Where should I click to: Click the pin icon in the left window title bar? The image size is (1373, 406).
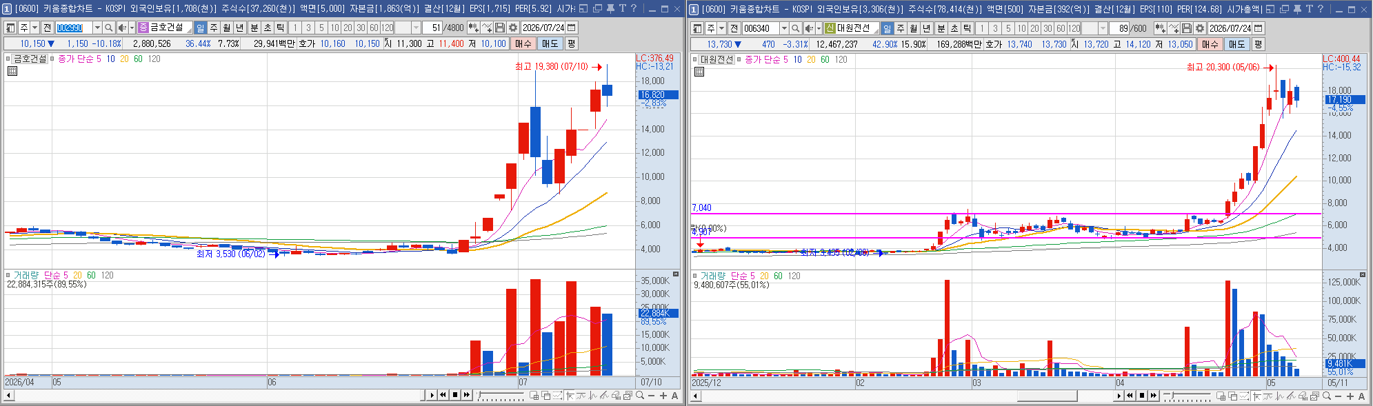(610, 8)
